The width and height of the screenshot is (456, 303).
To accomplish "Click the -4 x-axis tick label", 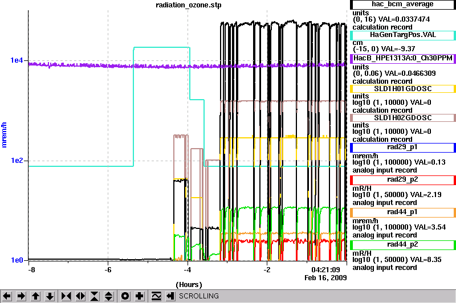I will tap(188, 269).
